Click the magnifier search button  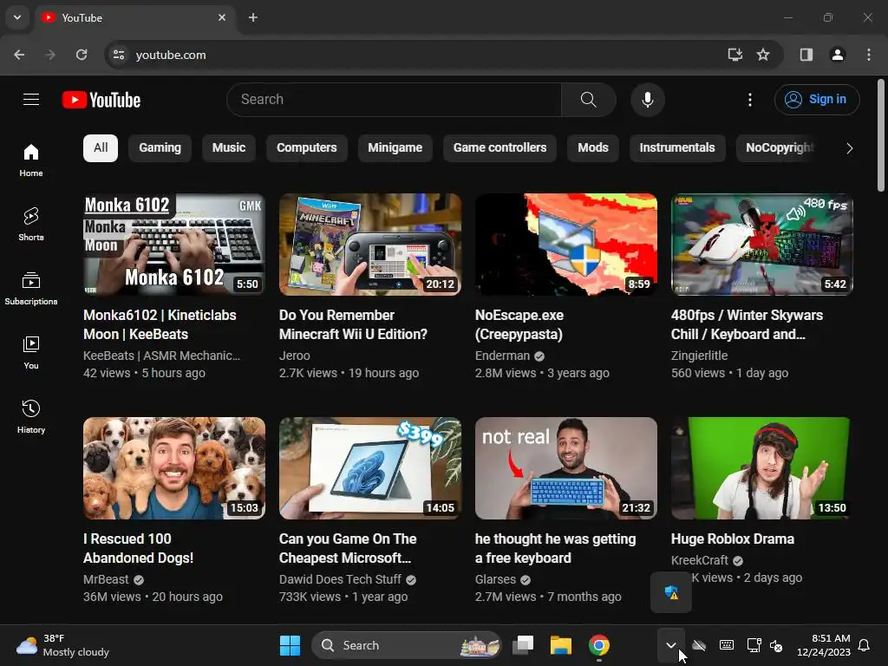tap(589, 100)
